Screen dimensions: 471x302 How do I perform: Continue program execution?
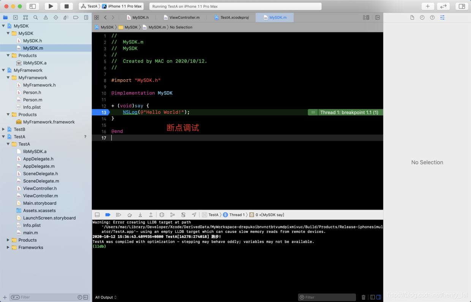click(119, 214)
